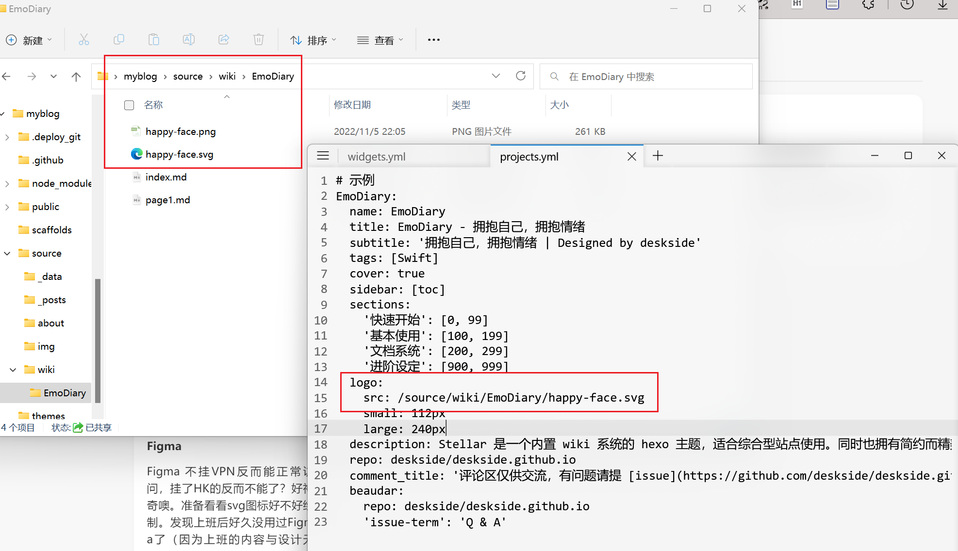Expand the address bar history dropdown
This screenshot has height=551, width=958.
point(496,76)
